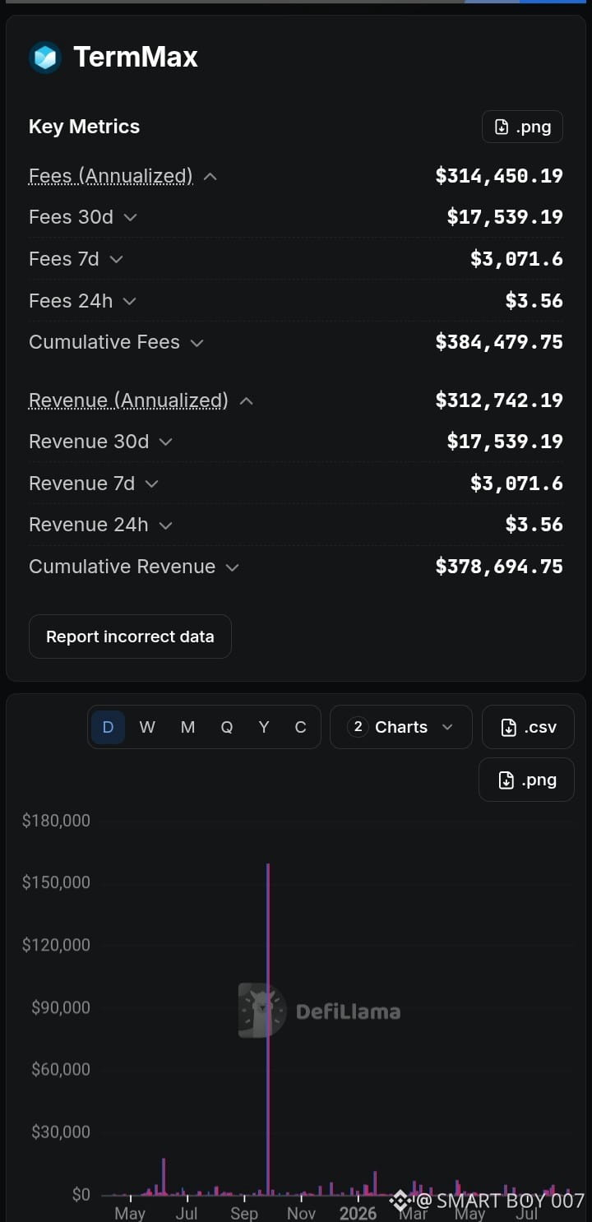Click the $312,742.19 annualized revenue value

tap(499, 400)
